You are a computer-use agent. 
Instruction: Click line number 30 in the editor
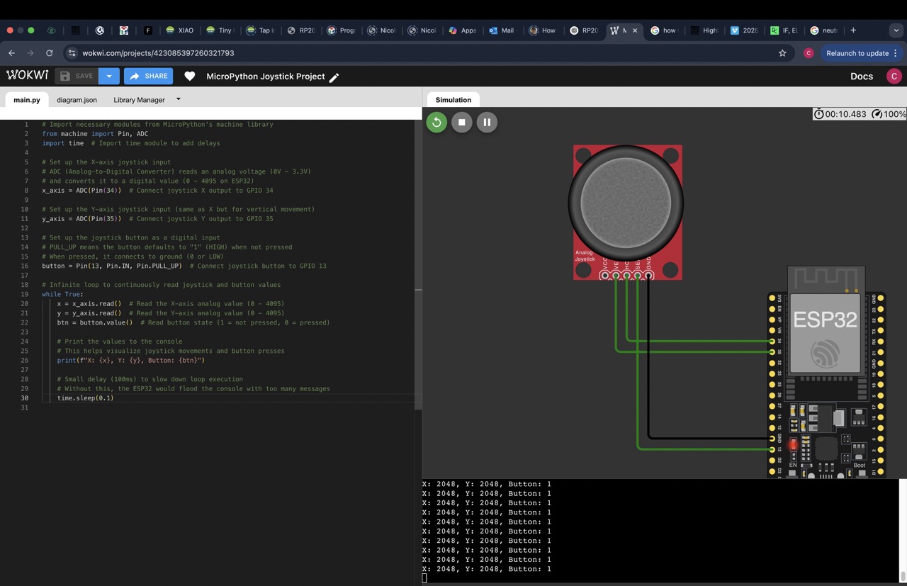(x=25, y=398)
